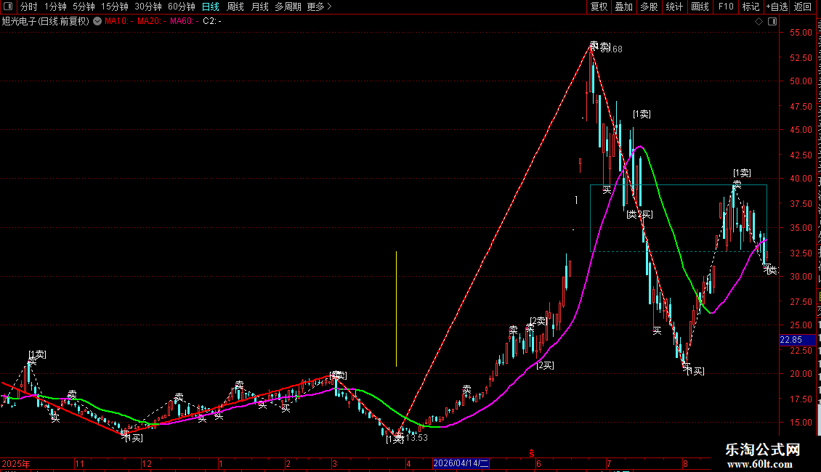The width and height of the screenshot is (821, 472).
Task: Select the 60分钟 period tab
Action: point(181,7)
